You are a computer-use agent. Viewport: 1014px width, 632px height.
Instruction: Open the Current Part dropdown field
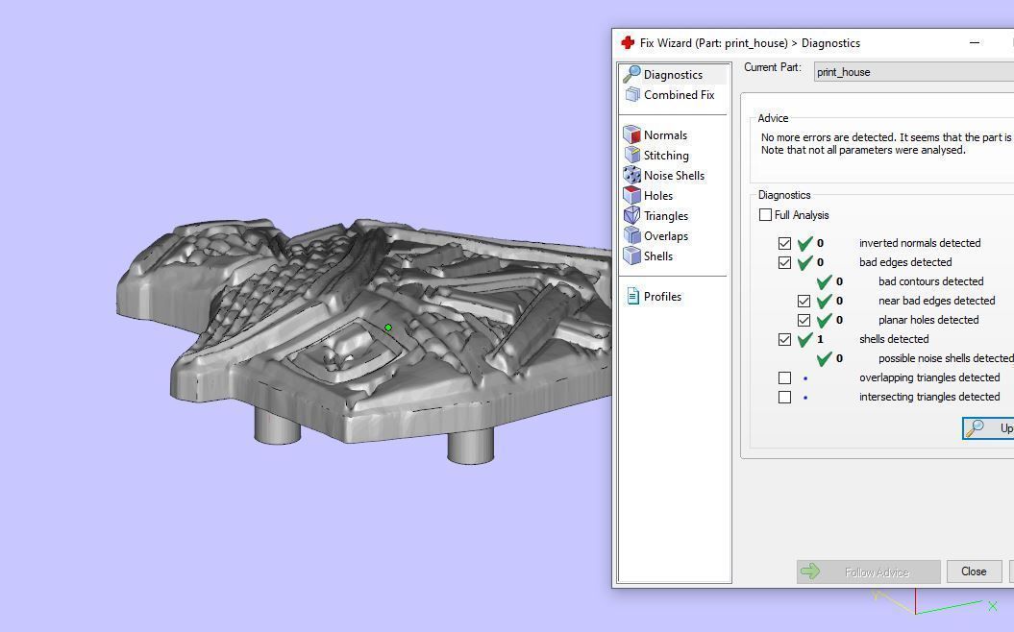click(914, 72)
